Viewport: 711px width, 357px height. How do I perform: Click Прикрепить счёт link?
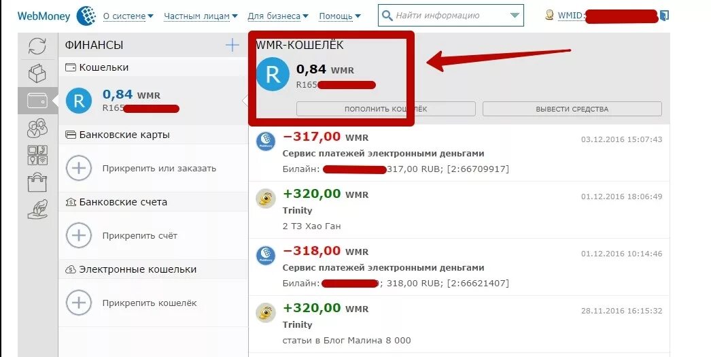(x=139, y=235)
